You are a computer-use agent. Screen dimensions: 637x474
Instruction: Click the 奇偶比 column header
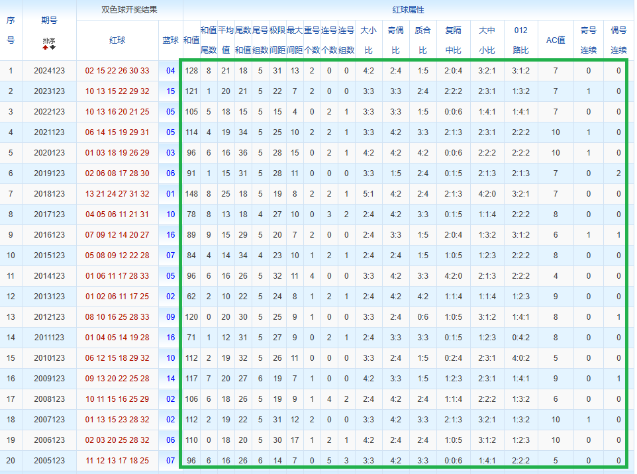[395, 40]
